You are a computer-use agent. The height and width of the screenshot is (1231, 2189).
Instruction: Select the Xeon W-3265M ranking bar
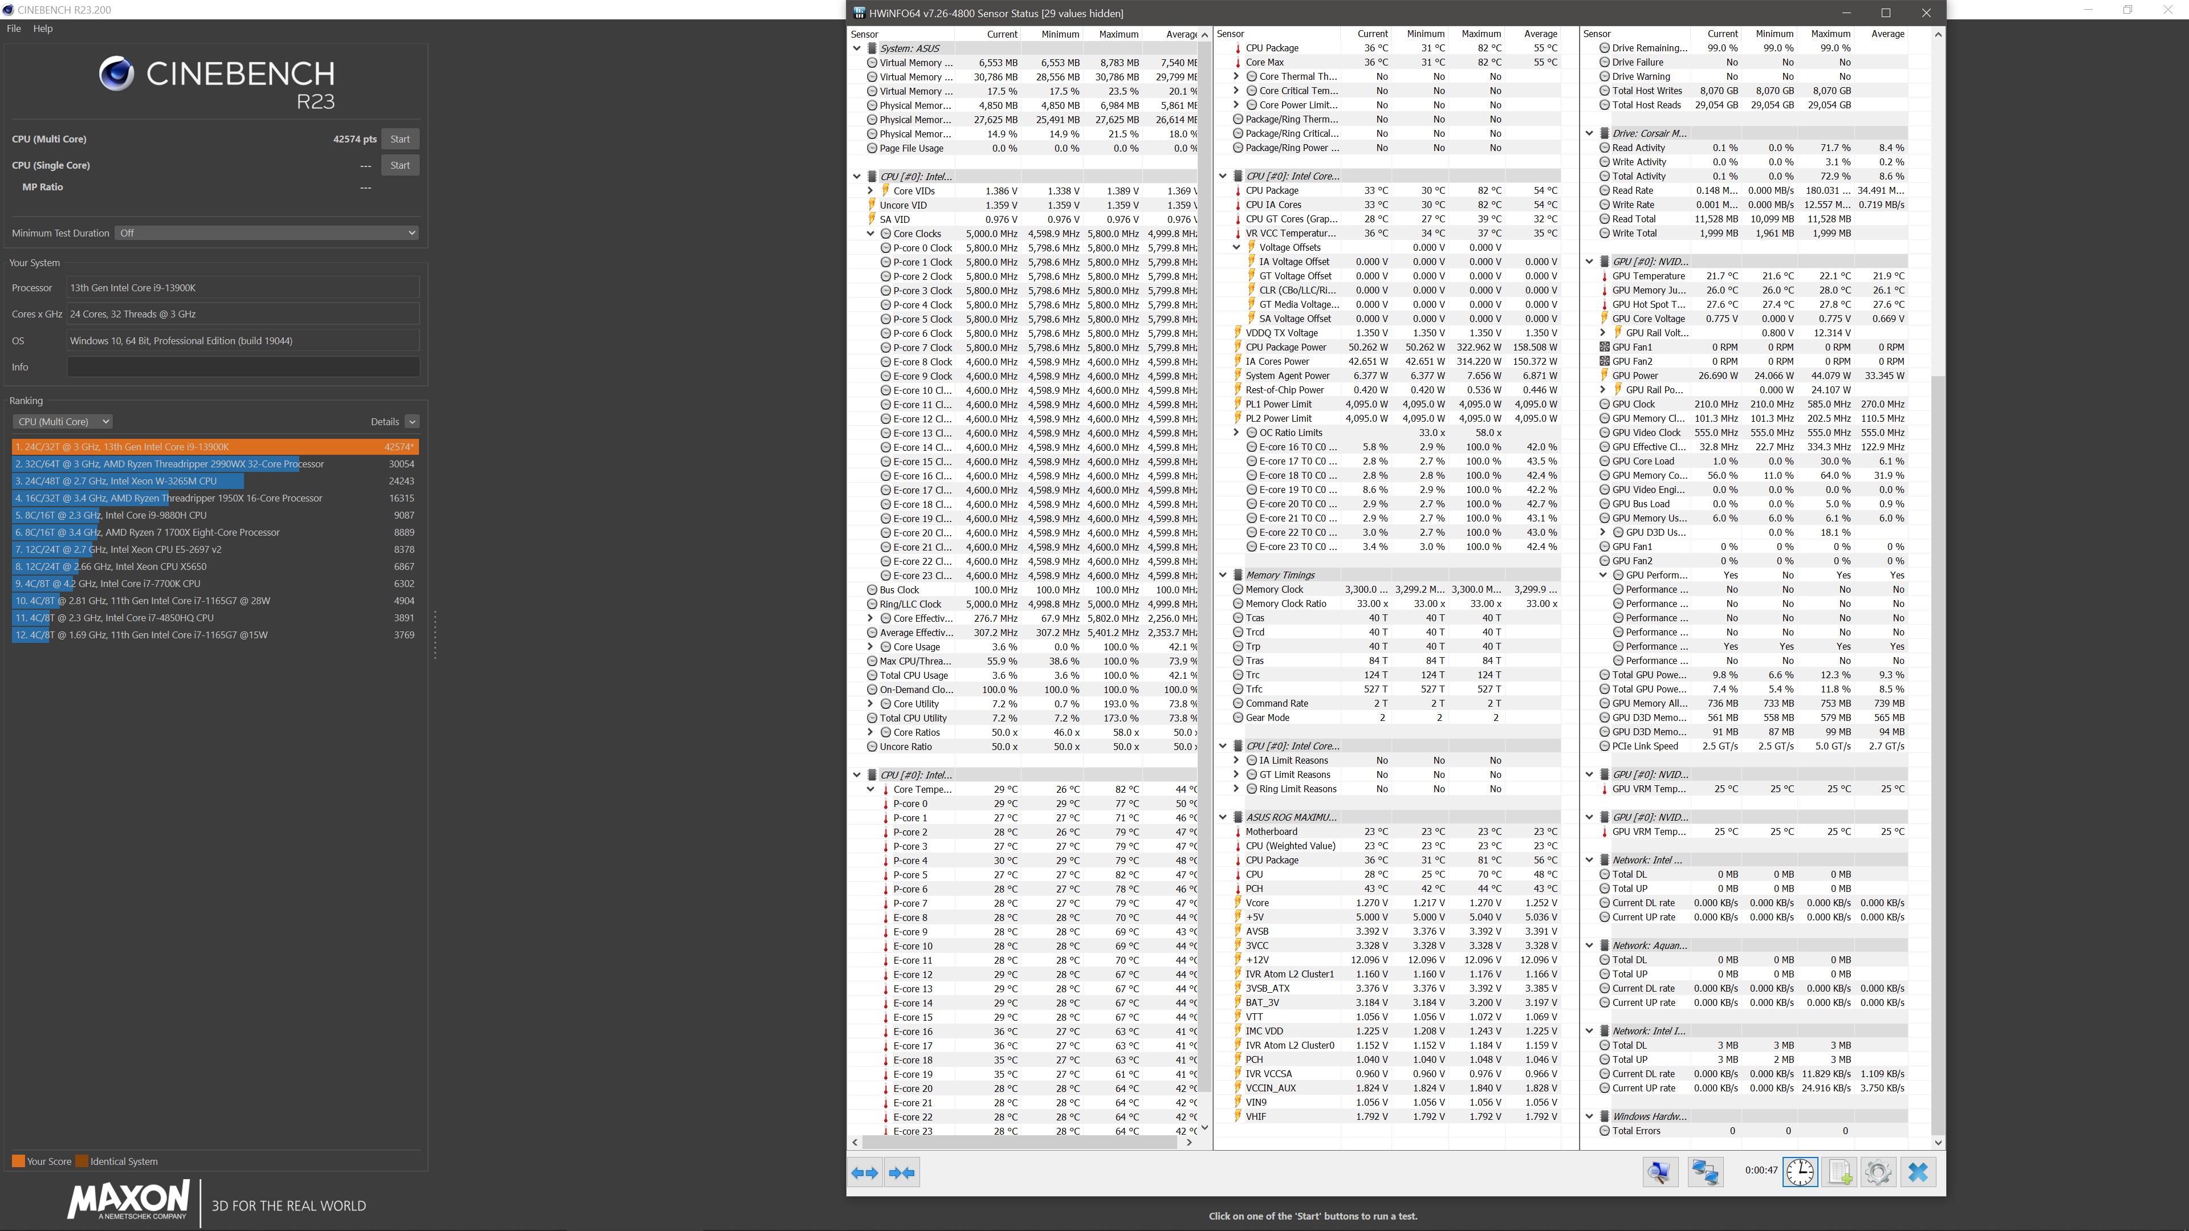click(215, 481)
